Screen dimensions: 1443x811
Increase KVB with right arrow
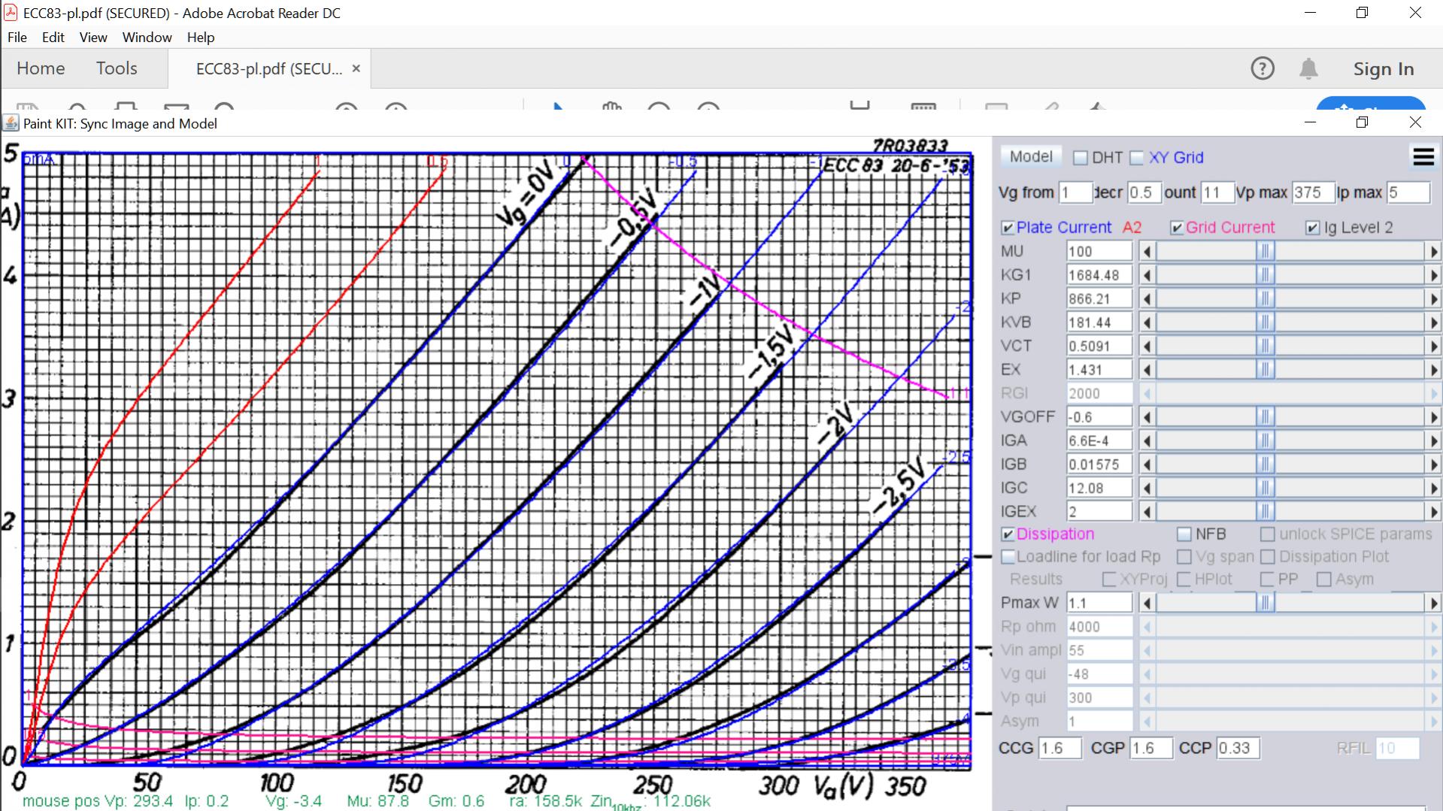coord(1433,322)
